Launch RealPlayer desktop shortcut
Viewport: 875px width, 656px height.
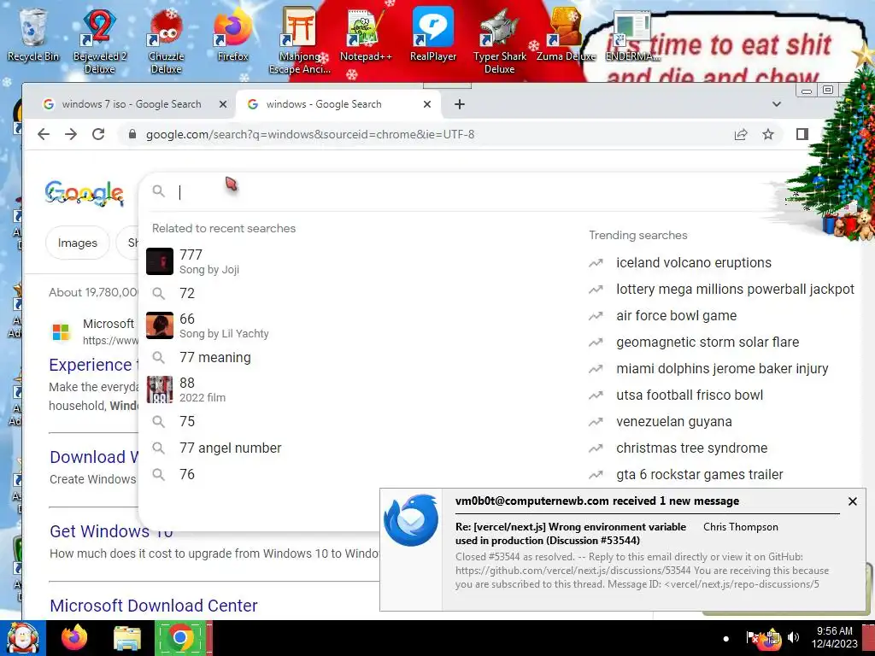click(432, 34)
